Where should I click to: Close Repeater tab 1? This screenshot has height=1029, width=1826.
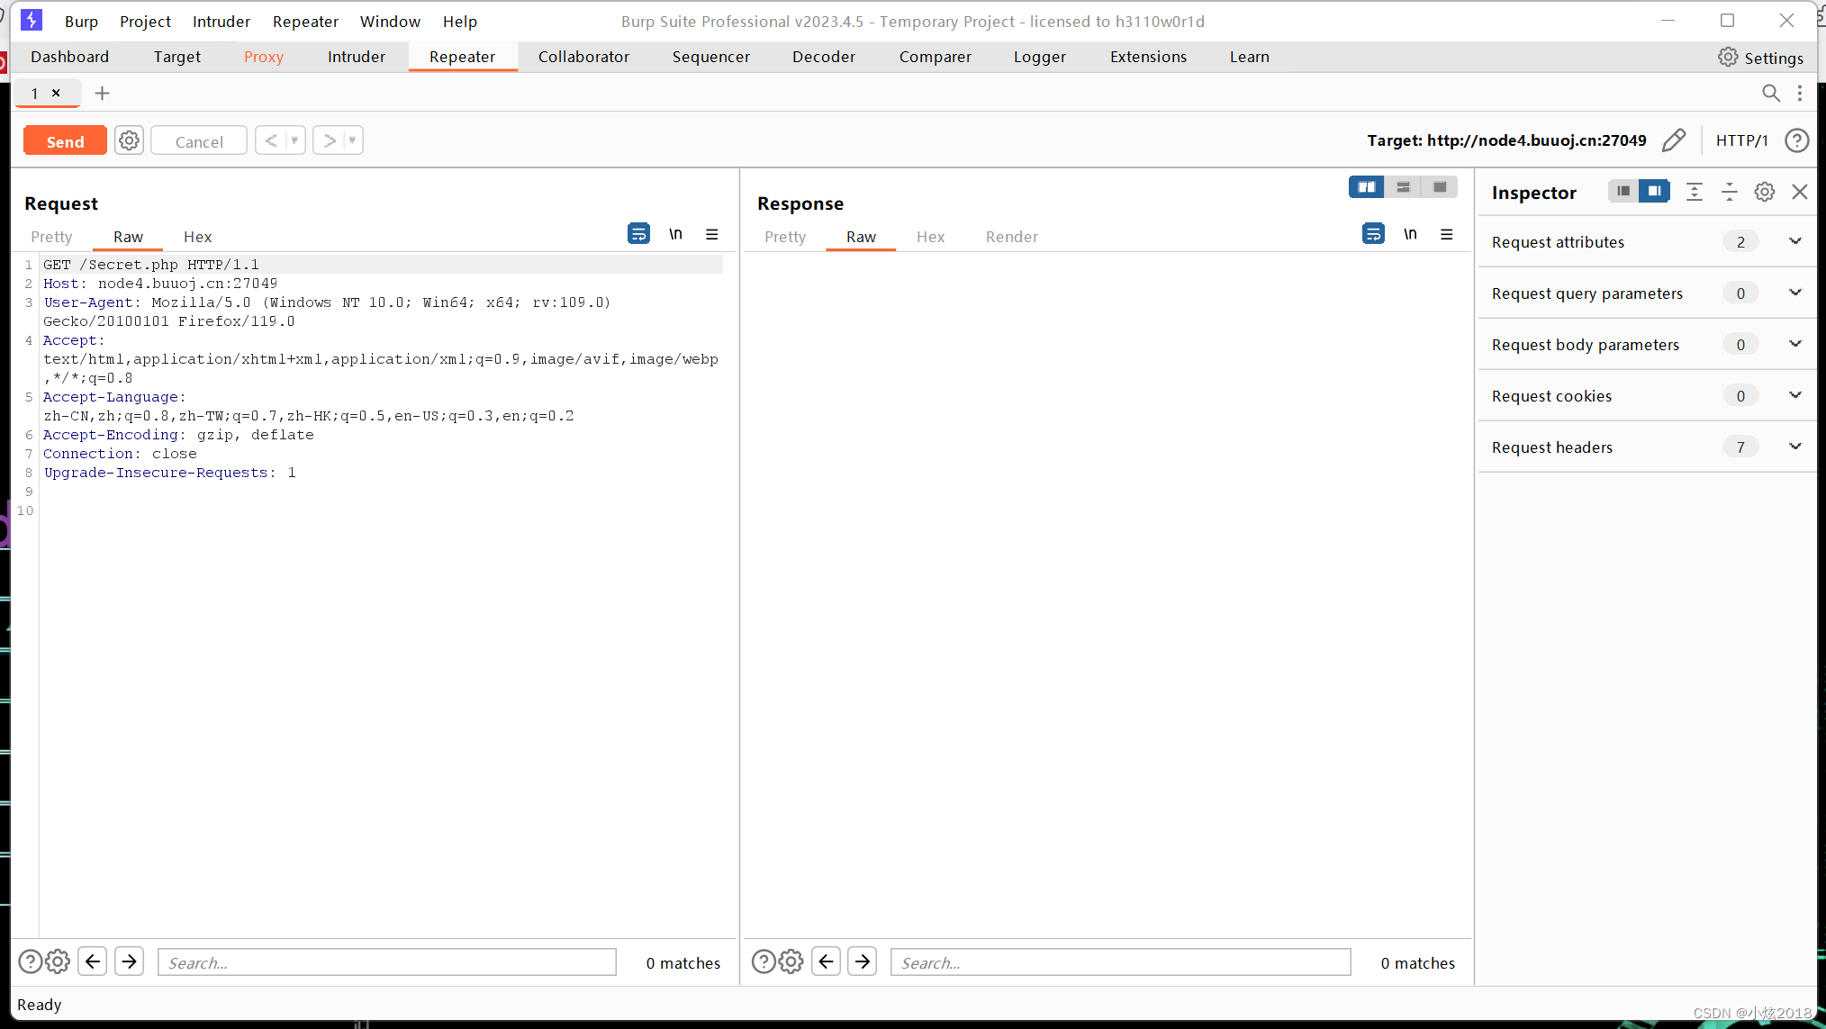pos(56,93)
